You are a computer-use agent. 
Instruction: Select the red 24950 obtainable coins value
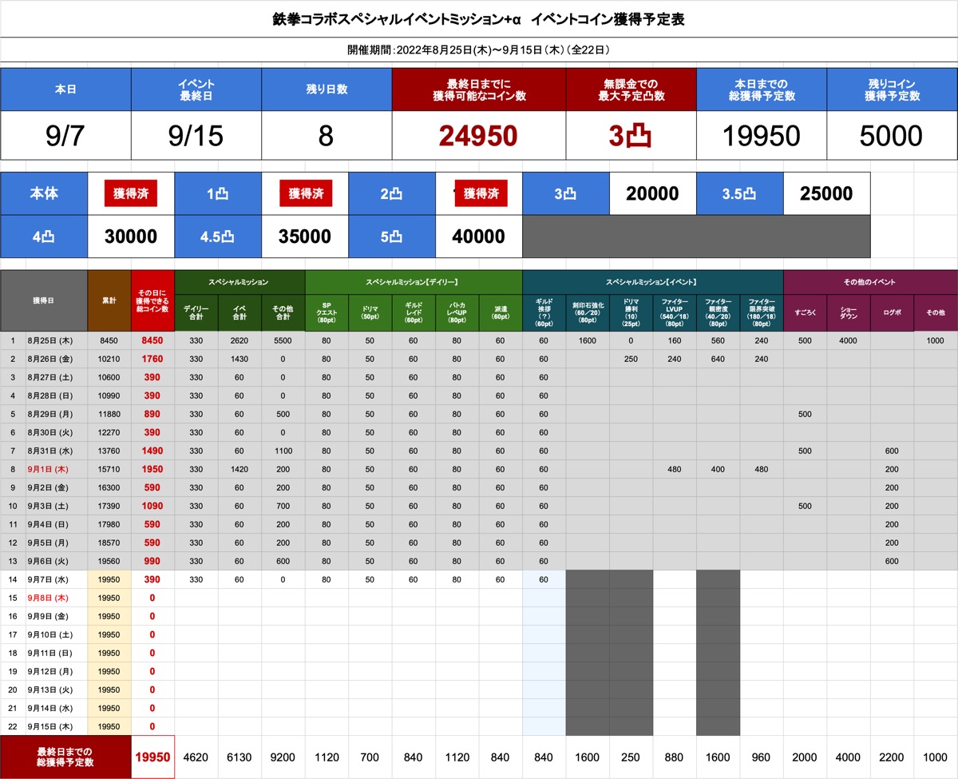(478, 136)
